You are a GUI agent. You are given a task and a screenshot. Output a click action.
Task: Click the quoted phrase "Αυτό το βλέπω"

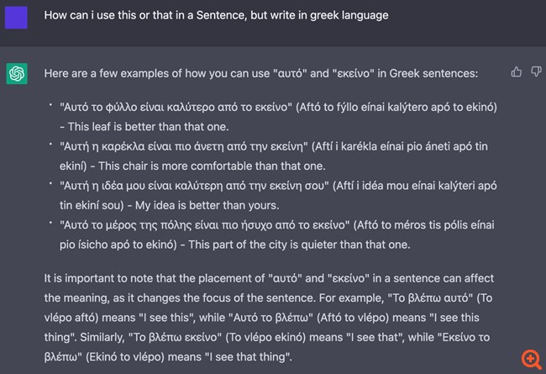[270, 318]
